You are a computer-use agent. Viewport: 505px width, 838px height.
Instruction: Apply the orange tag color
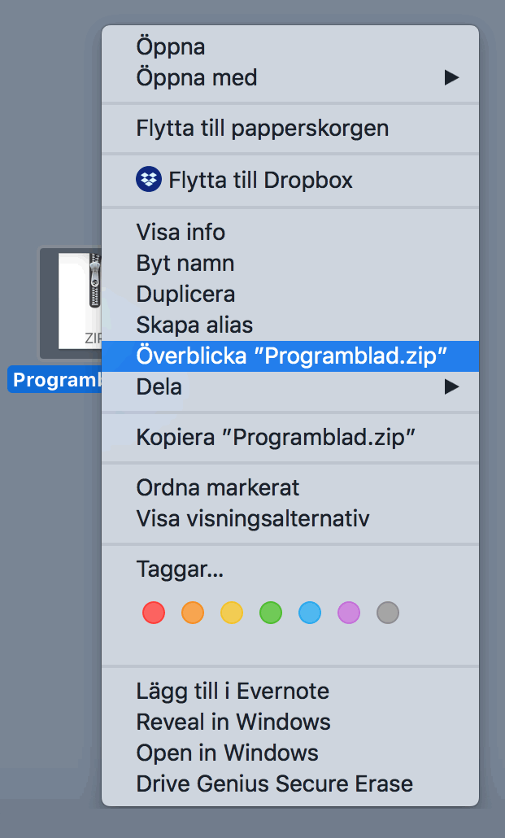click(x=193, y=613)
